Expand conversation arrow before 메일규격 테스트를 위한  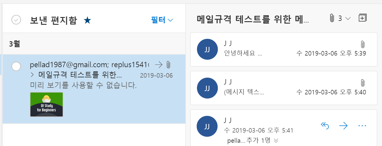coord(32,75)
